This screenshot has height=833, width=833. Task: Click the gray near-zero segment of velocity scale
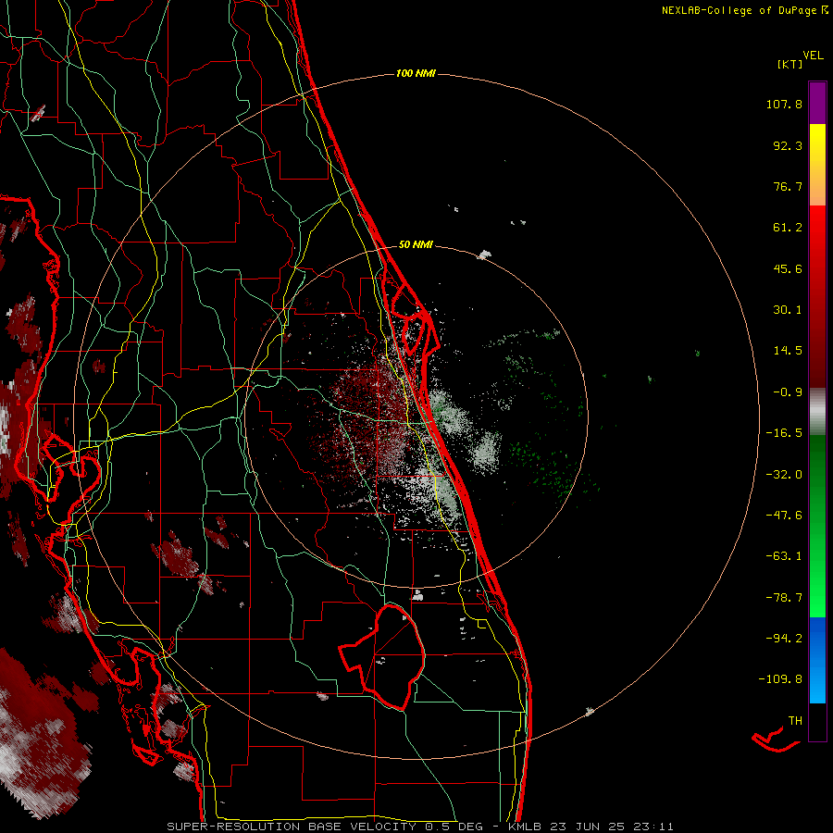[817, 412]
